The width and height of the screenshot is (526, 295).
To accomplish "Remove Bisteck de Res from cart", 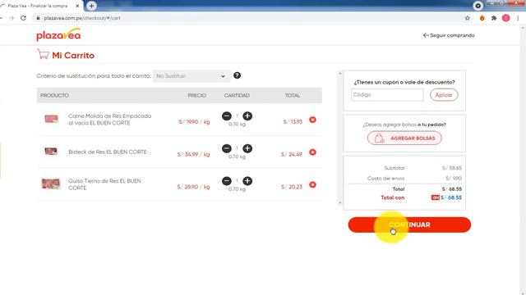I will tap(312, 152).
